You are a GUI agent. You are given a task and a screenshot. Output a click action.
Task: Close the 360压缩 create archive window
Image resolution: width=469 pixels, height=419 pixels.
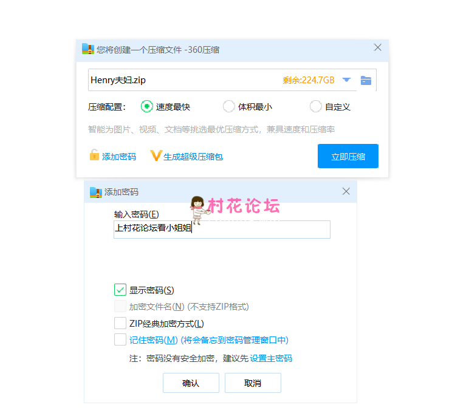tap(377, 47)
